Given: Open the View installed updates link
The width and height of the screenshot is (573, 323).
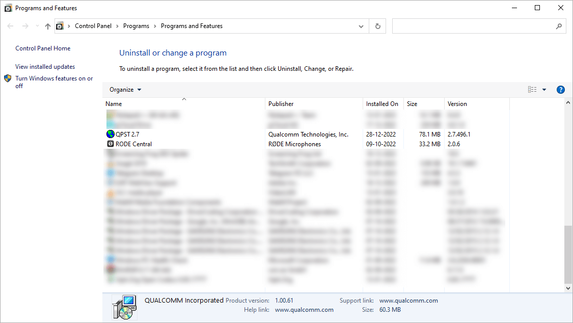Looking at the screenshot, I should click(x=45, y=66).
